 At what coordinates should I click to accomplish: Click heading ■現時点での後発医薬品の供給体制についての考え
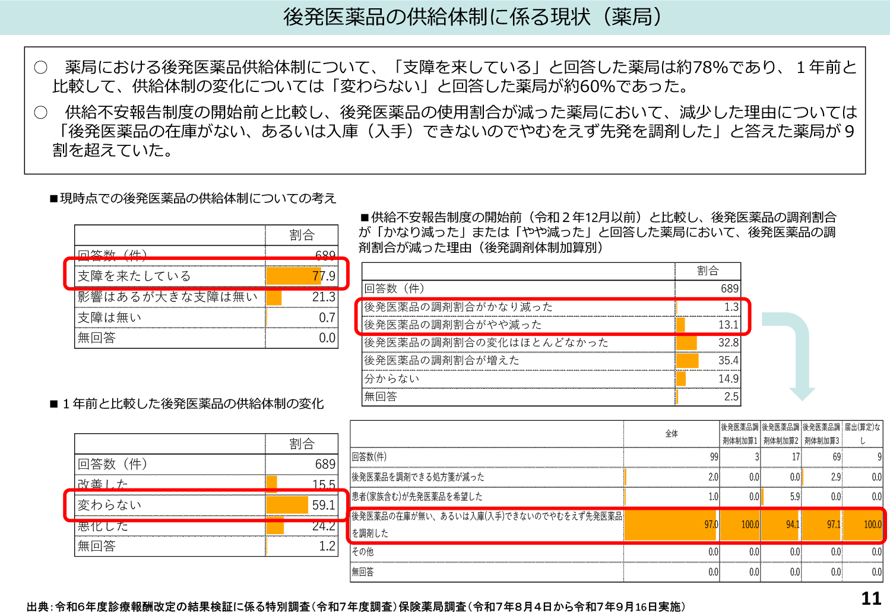[x=193, y=198]
